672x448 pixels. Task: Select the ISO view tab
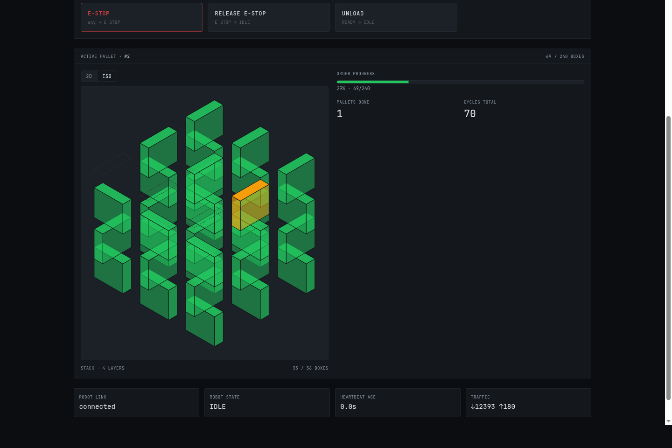point(107,76)
